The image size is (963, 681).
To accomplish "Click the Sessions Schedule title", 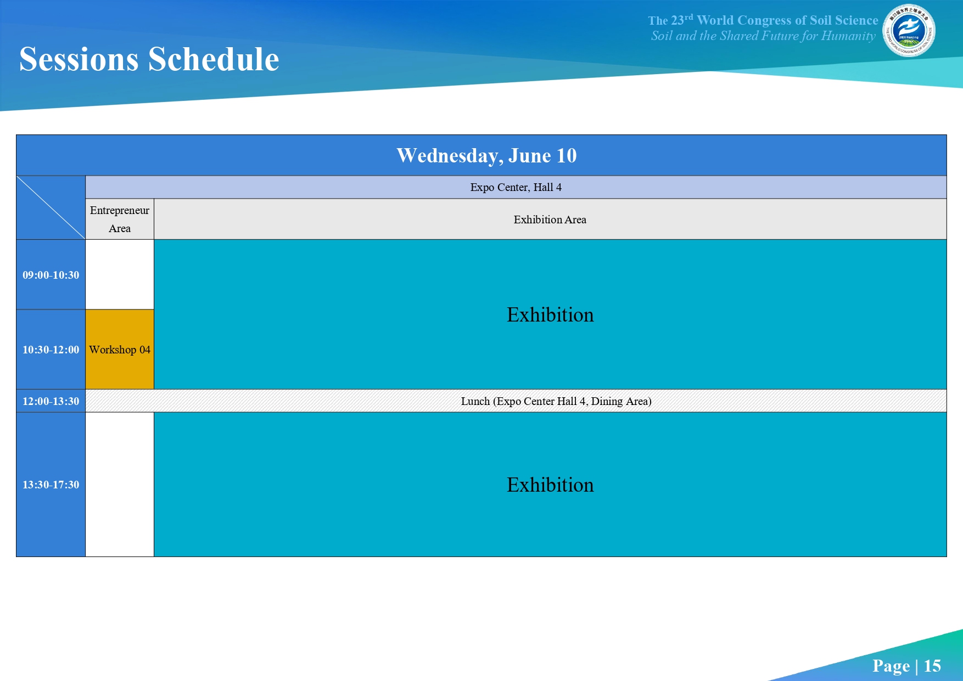I will point(149,59).
